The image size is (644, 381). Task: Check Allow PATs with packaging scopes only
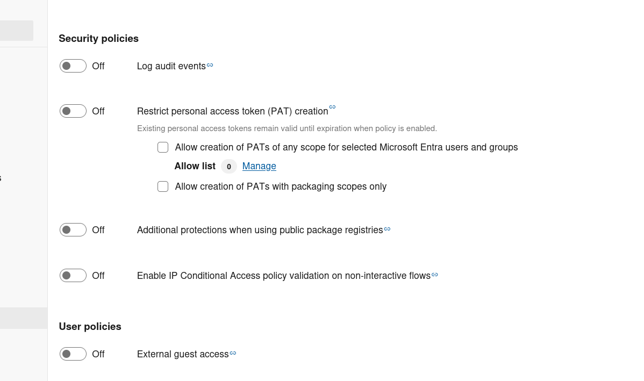click(163, 186)
